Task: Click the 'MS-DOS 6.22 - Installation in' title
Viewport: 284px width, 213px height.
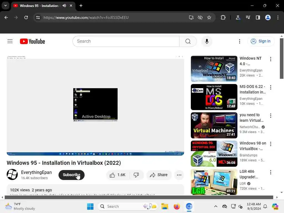Action: pos(253,89)
